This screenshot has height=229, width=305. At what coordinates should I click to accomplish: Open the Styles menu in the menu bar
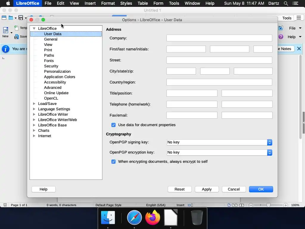coord(126,3)
